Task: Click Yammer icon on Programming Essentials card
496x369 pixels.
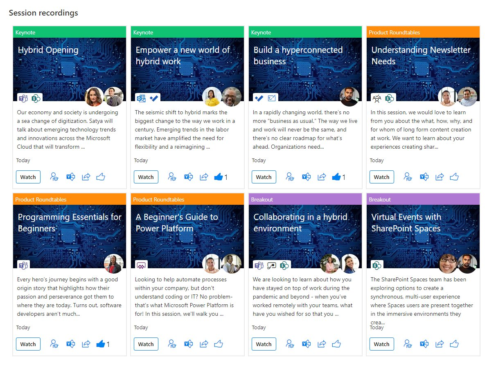Action: (x=71, y=344)
